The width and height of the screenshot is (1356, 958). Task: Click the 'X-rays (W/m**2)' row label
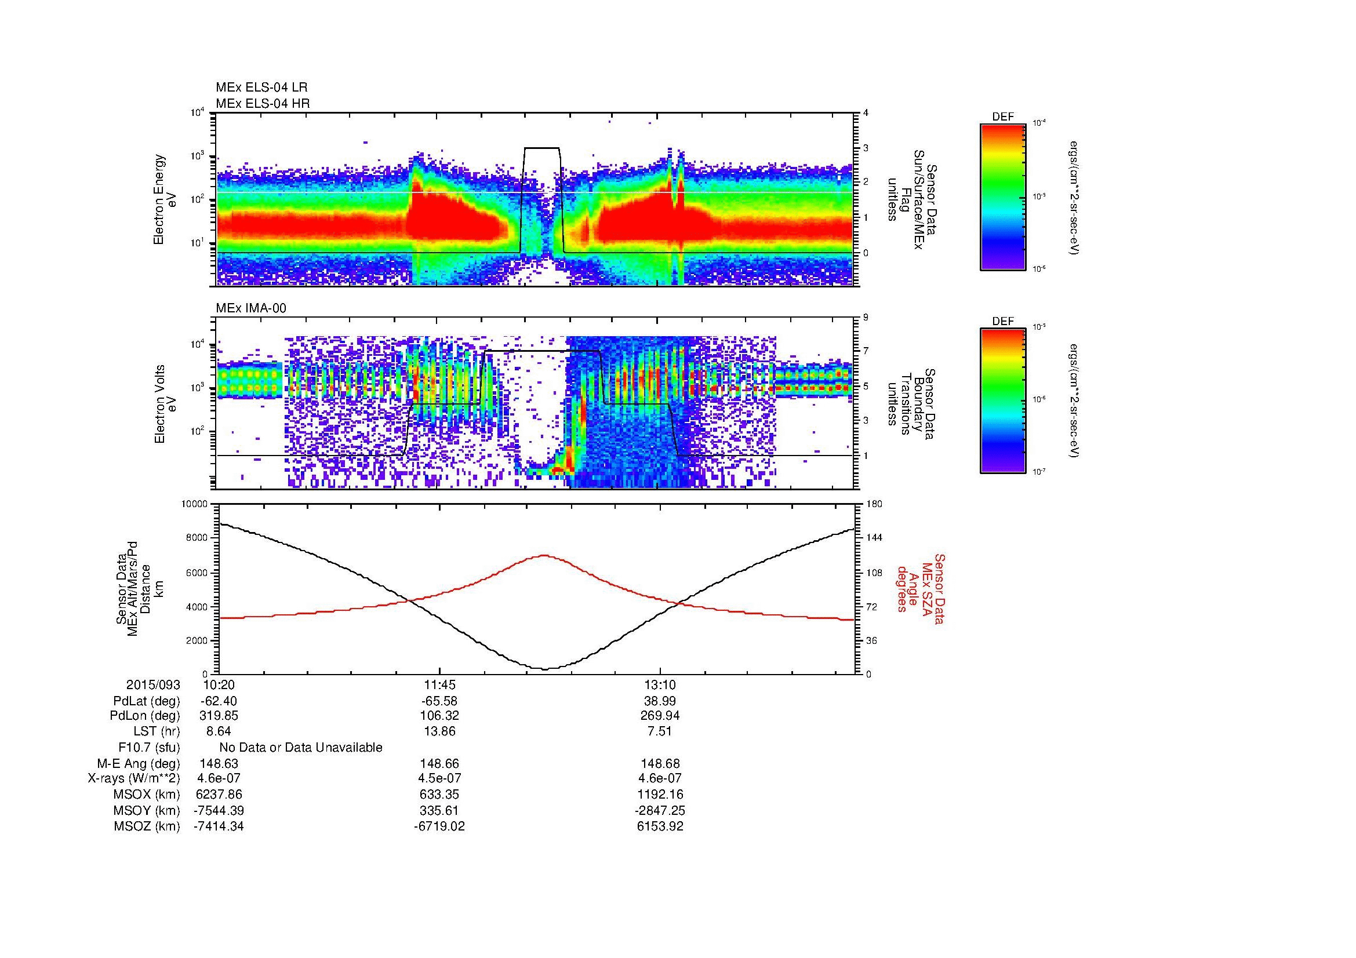point(133,778)
